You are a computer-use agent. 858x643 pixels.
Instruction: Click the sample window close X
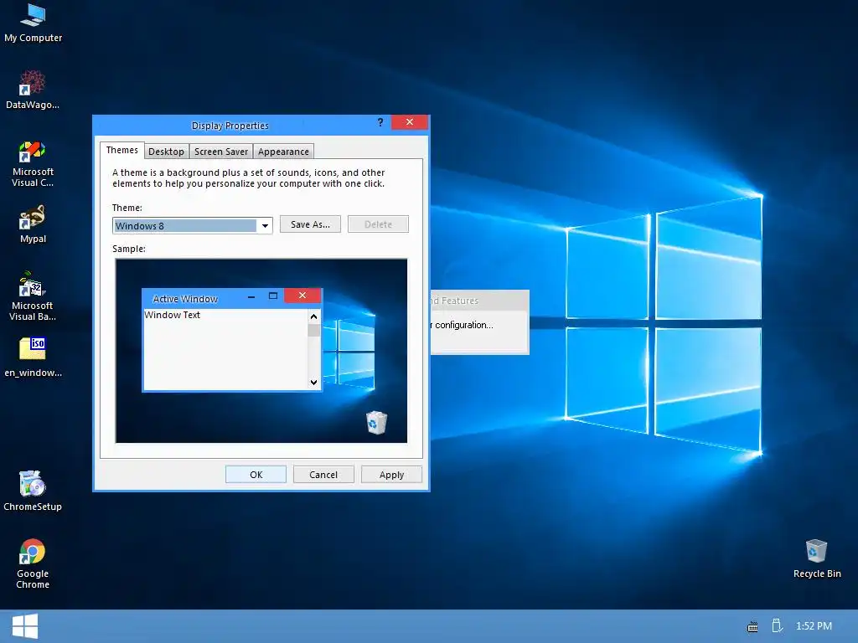[x=302, y=296]
